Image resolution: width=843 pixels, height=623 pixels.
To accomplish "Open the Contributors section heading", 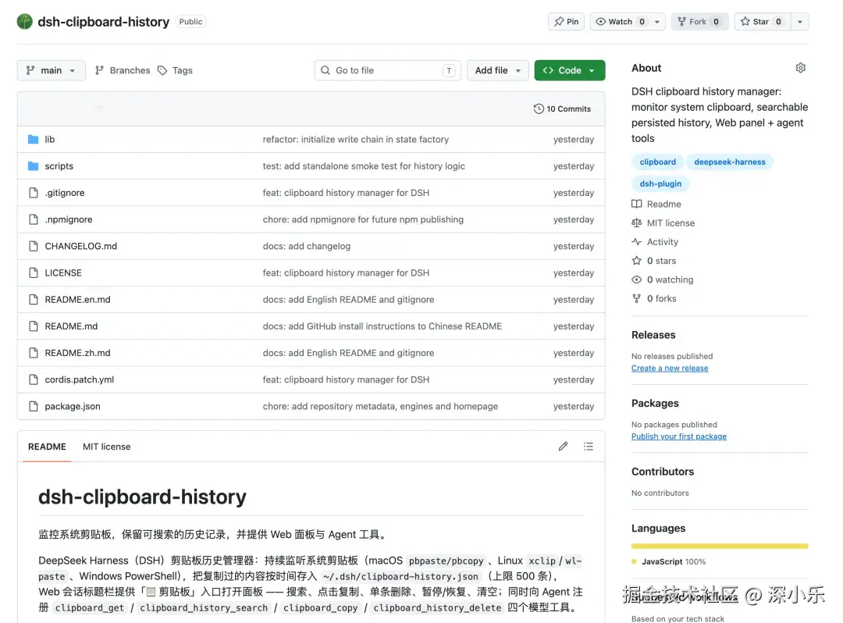I will [x=663, y=472].
